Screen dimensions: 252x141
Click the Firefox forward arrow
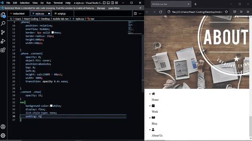(x=154, y=12)
